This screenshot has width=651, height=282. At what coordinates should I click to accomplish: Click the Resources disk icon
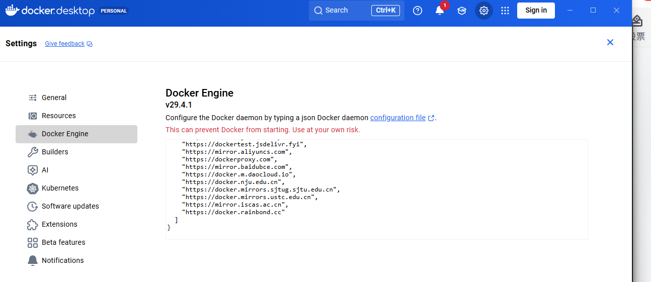click(33, 116)
